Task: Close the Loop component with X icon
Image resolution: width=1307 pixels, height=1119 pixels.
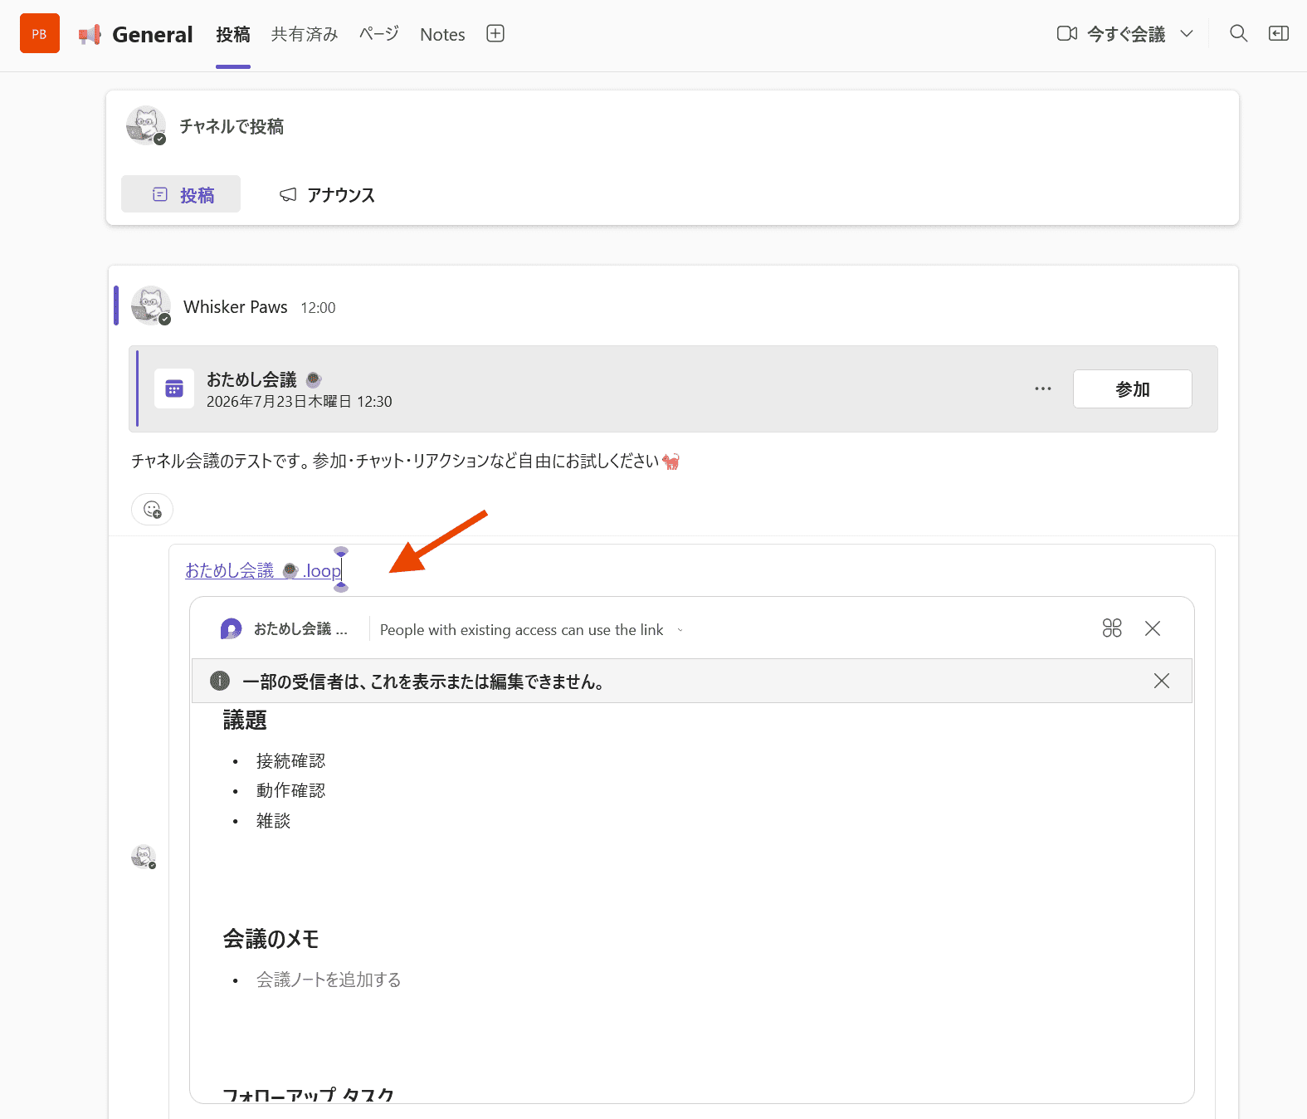Action: click(1153, 628)
